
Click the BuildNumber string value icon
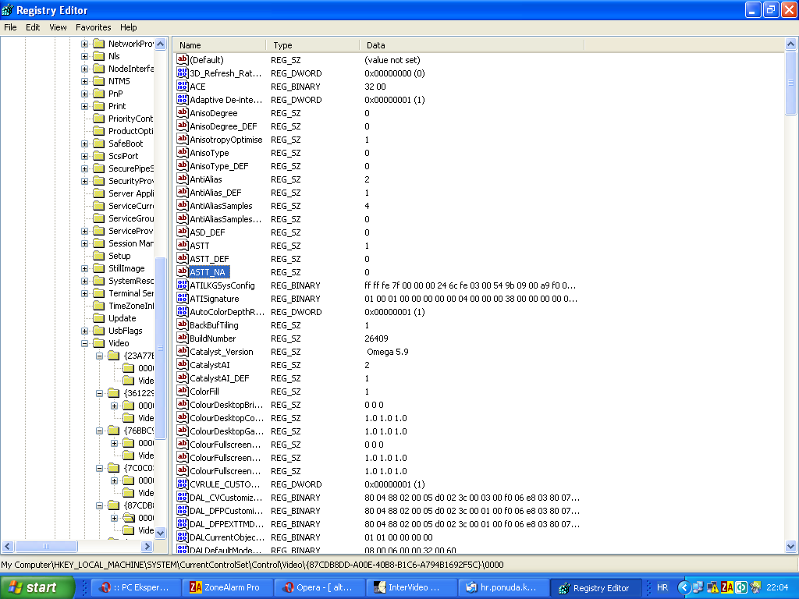click(183, 338)
